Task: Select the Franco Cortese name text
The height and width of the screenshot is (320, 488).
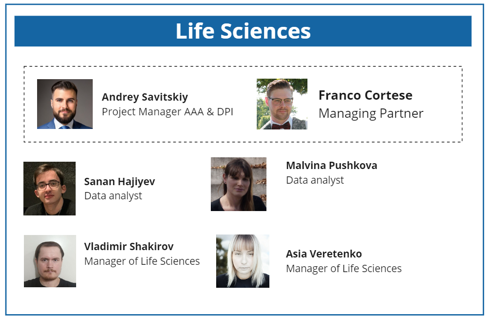Action: click(x=365, y=95)
